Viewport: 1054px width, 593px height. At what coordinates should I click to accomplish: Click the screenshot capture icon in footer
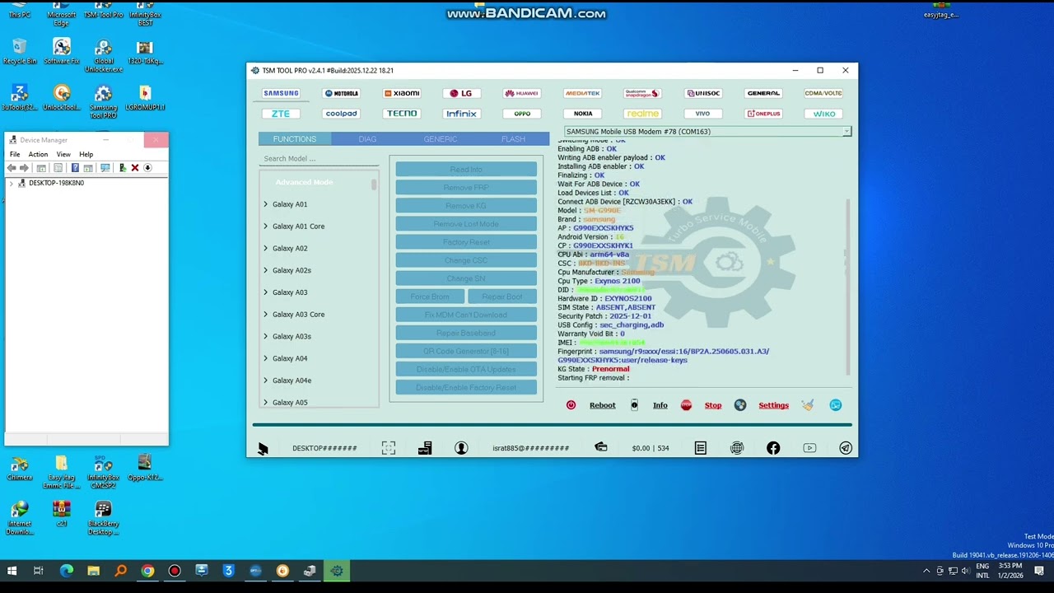coord(389,448)
